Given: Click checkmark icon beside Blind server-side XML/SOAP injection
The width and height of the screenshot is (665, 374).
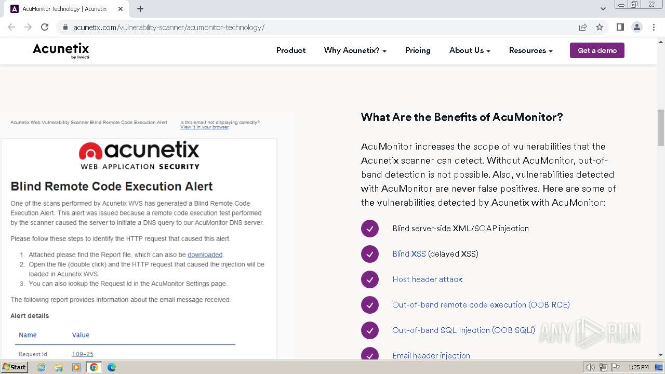Looking at the screenshot, I should (370, 229).
